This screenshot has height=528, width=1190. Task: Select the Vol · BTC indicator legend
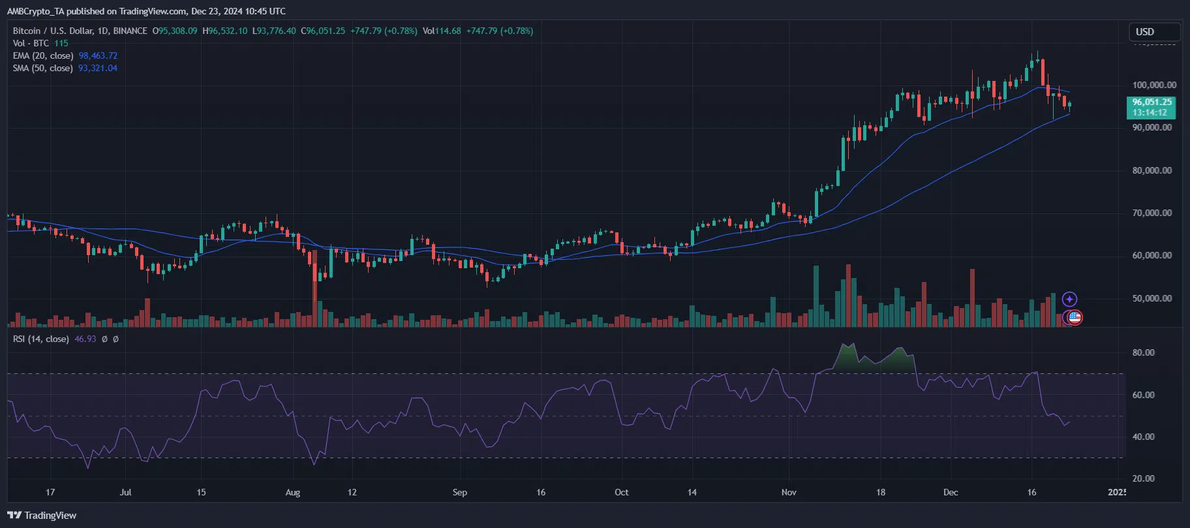pos(31,43)
